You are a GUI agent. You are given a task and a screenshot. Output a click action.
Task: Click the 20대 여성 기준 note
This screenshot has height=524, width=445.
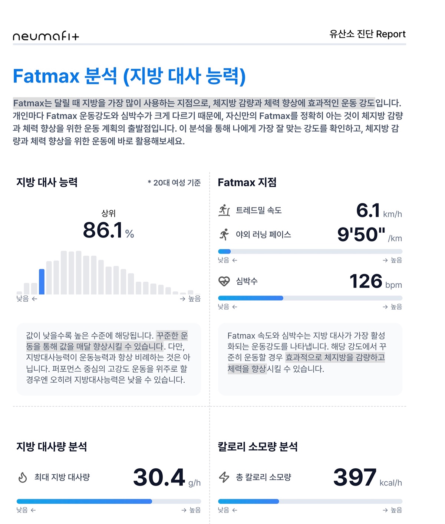click(x=174, y=183)
